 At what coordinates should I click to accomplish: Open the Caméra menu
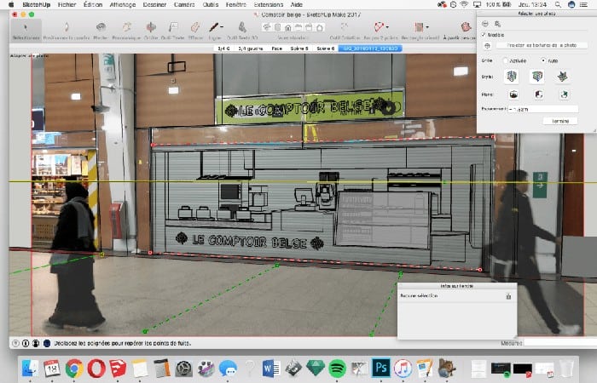(x=184, y=4)
